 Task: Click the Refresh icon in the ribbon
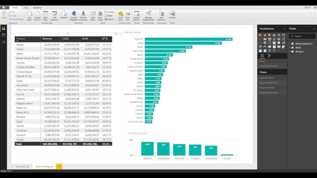(x=64, y=15)
